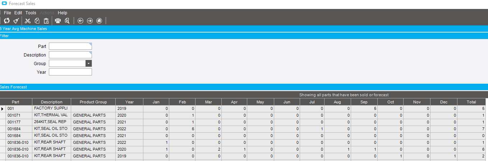Screen dimensions: 488x161
Task: Click the Forecast Sales window icon
Action: [4, 4]
